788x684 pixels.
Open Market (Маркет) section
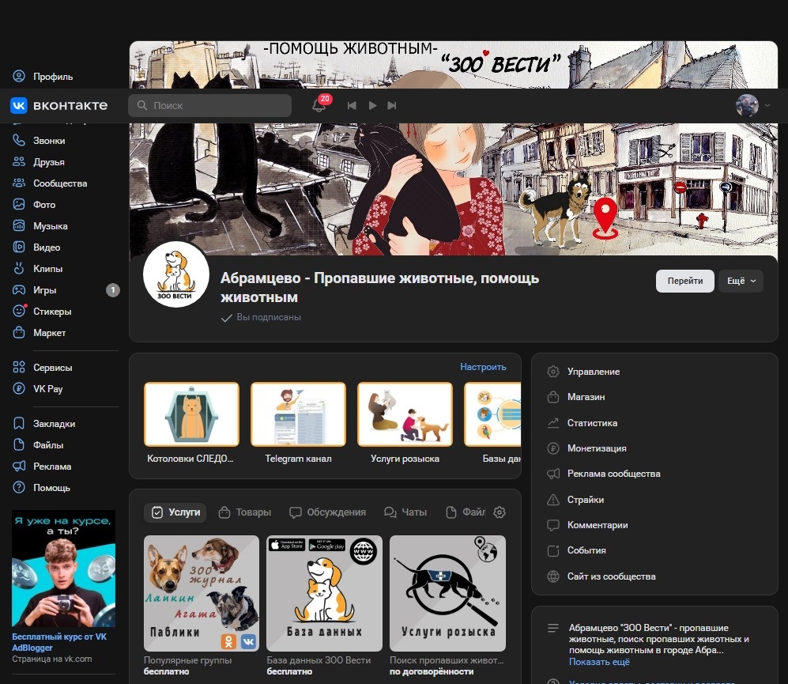40,332
